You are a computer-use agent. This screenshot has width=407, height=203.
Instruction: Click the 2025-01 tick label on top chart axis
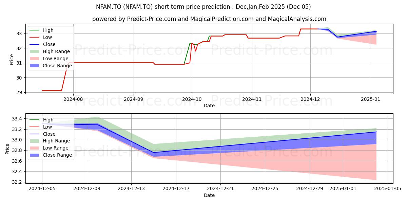(x=370, y=100)
